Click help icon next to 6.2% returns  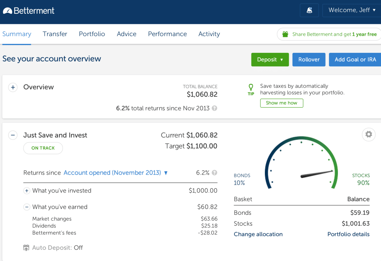point(214,173)
